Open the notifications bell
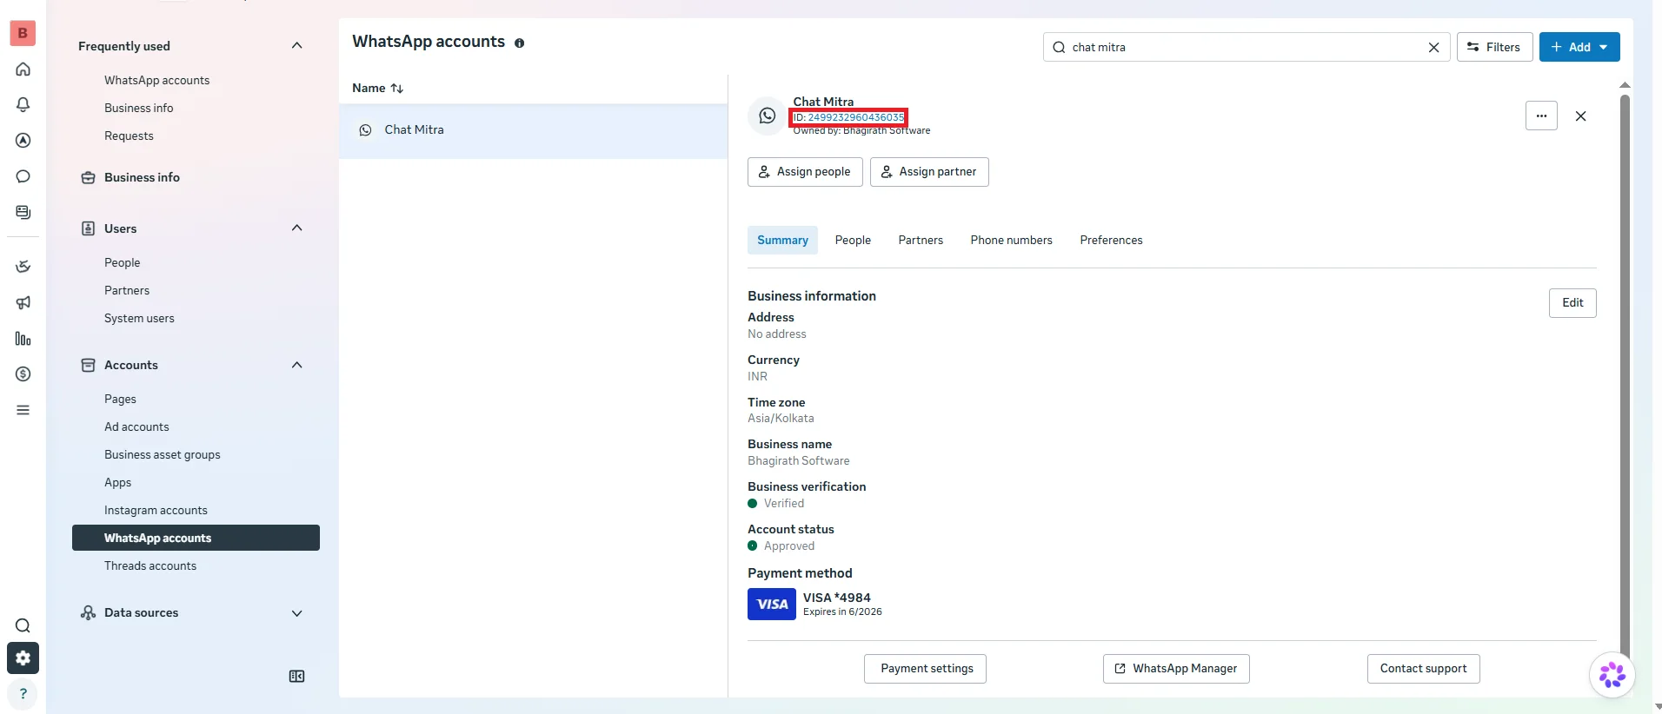Screen dimensions: 1662x714 (23, 105)
